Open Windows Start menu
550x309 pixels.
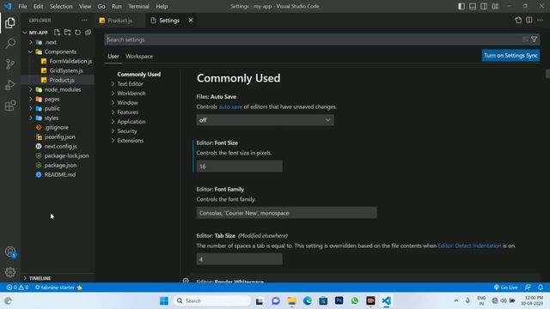tap(164, 300)
